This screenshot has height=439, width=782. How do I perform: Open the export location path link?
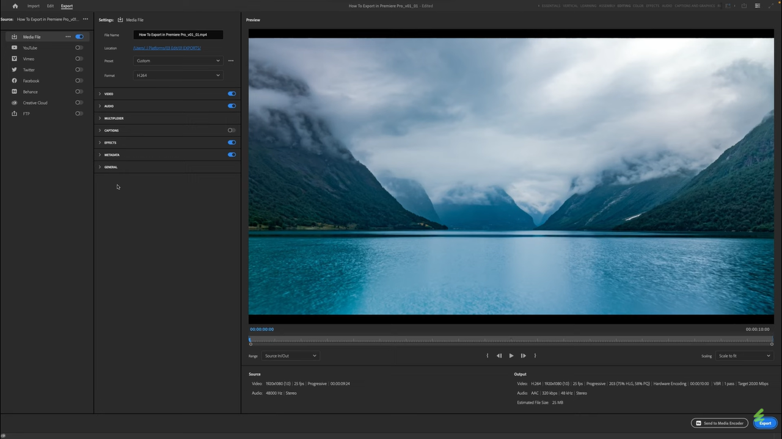(167, 48)
